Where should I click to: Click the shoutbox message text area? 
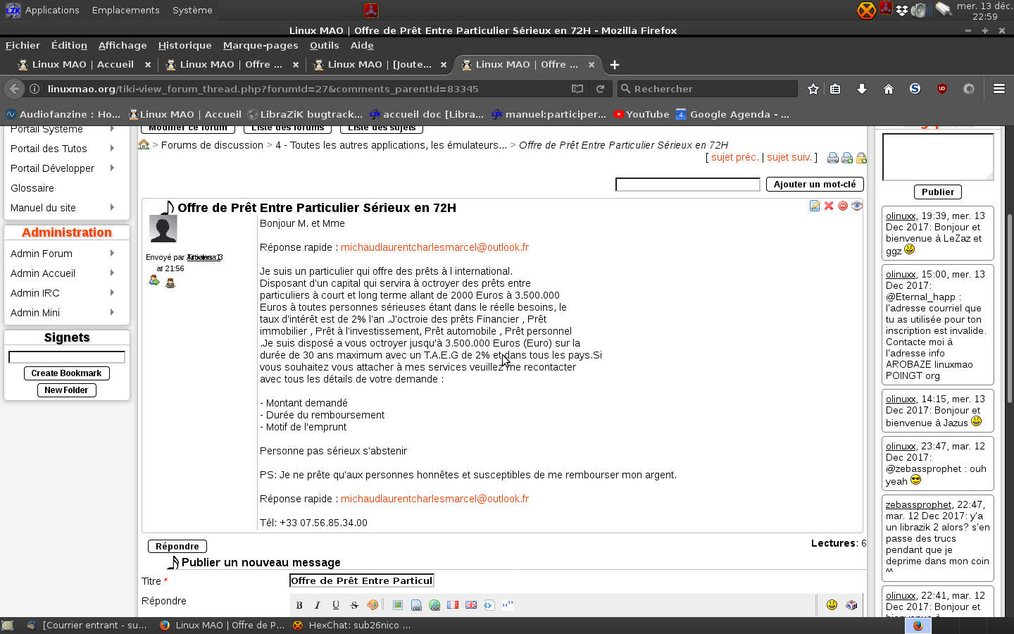click(938, 157)
